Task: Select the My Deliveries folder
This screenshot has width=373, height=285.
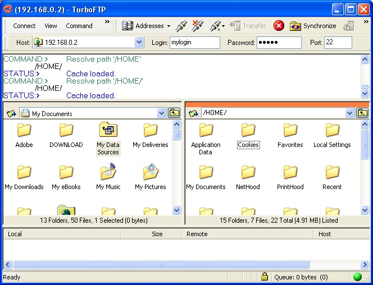Action: [151, 136]
